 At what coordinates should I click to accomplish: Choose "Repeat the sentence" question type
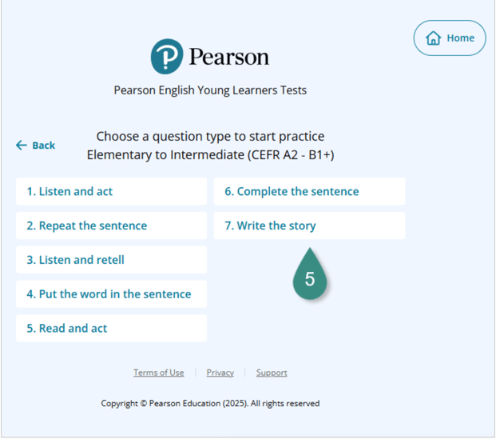click(x=111, y=226)
